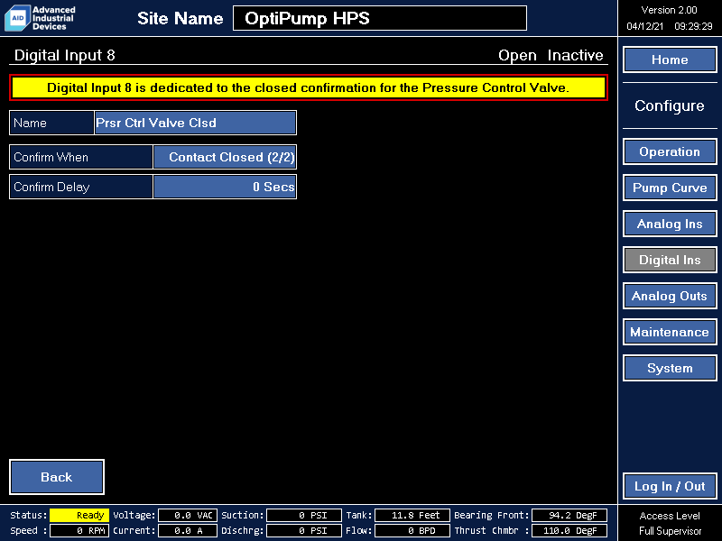Screen dimensions: 722x541
Task: Click the date and time 04/12/21 09:29:29
Action: [670, 26]
